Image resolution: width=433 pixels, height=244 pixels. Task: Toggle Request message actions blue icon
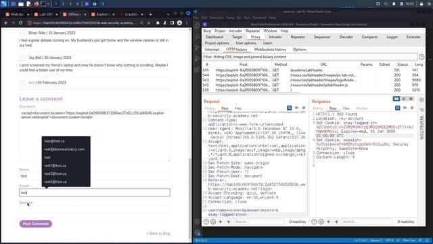click(289, 108)
